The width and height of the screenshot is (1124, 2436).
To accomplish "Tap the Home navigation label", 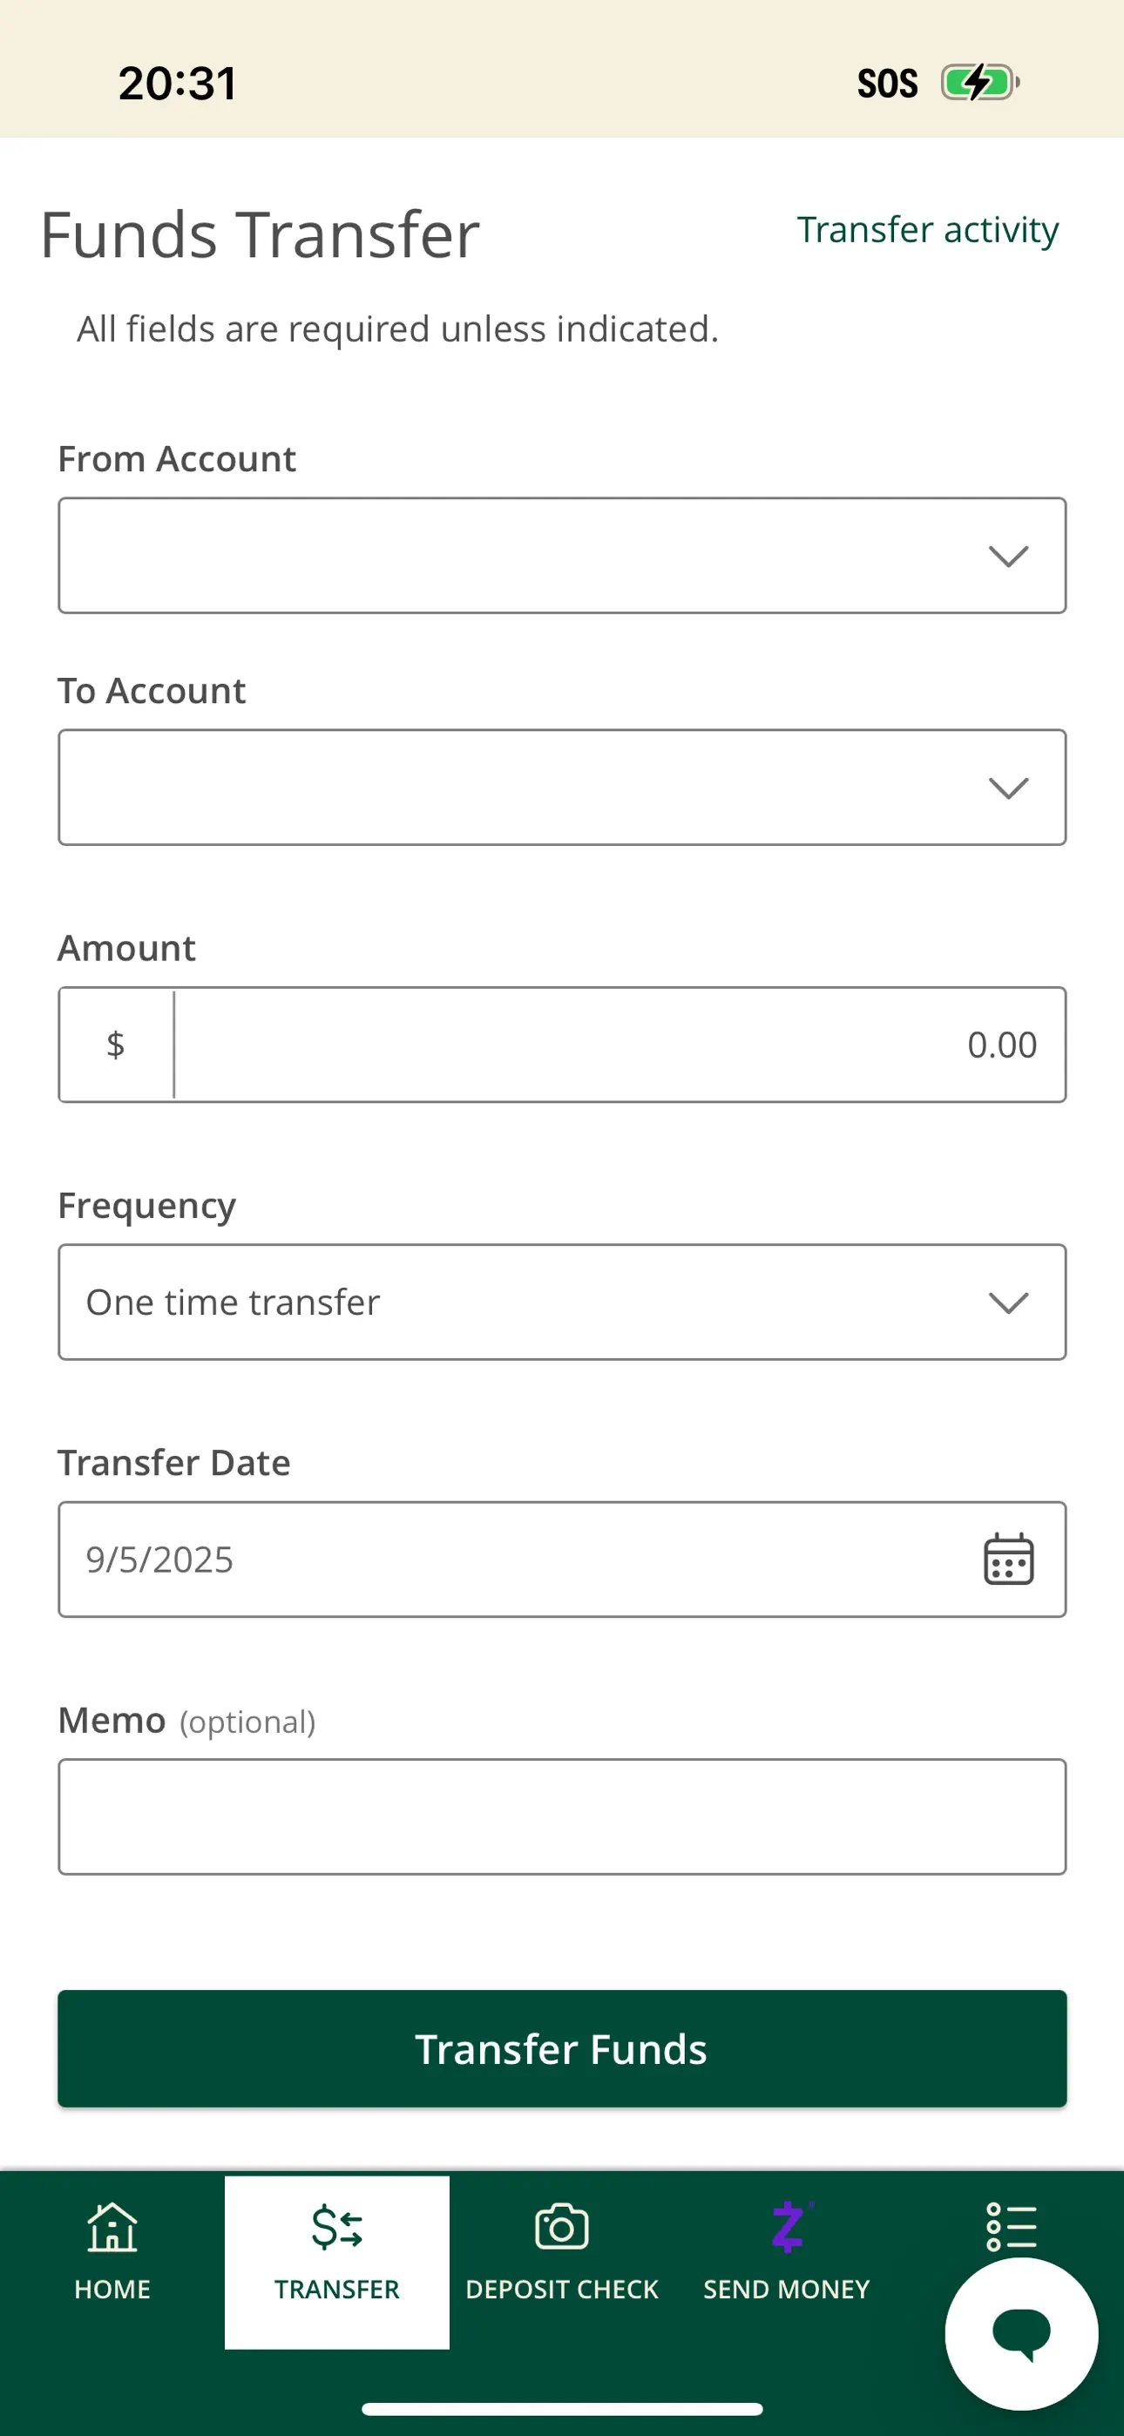I will tap(112, 2289).
